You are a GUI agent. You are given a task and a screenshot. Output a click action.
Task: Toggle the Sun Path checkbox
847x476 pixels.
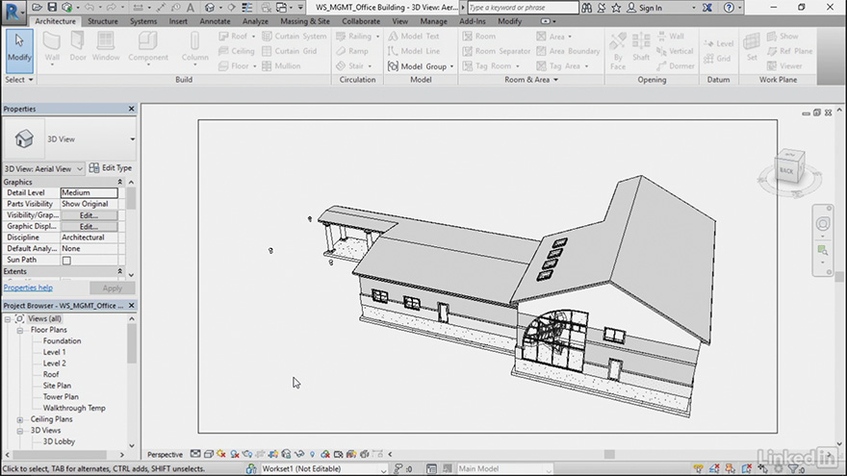click(66, 261)
